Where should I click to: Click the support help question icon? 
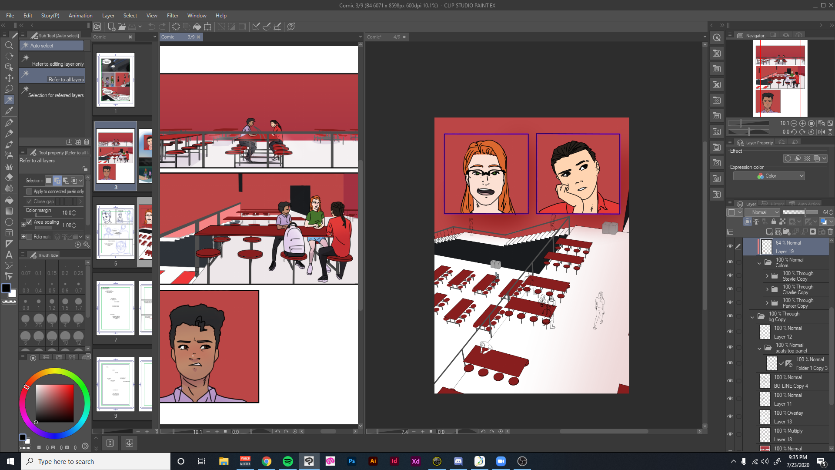coord(291,27)
